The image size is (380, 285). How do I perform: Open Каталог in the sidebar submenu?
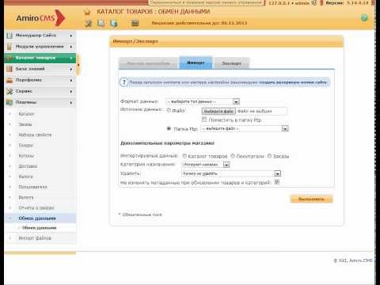click(26, 114)
